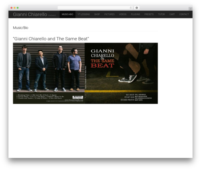Click the yellow minimize window dot

[14, 8]
